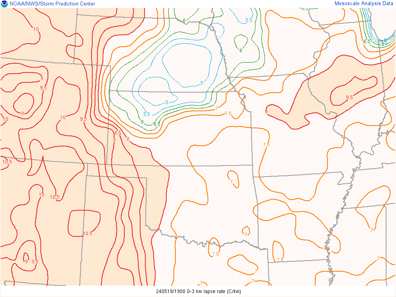The image size is (396, 297).
Task: Click the 10.5 label below the rounded-rectangle red contour
Action: pyautogui.click(x=88, y=234)
